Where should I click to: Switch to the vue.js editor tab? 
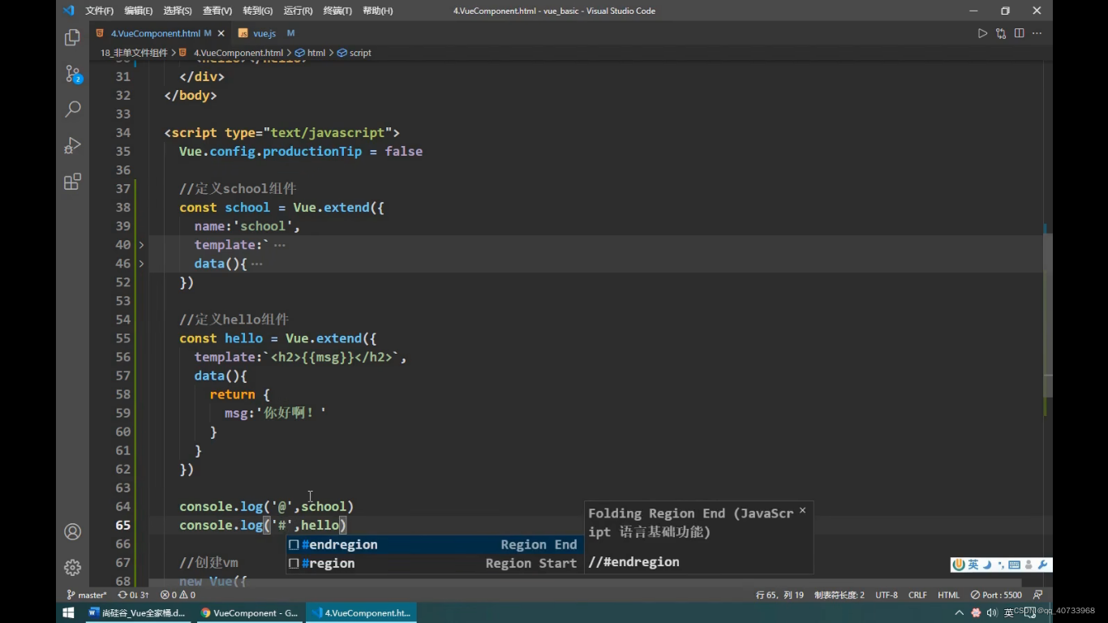pyautogui.click(x=266, y=33)
